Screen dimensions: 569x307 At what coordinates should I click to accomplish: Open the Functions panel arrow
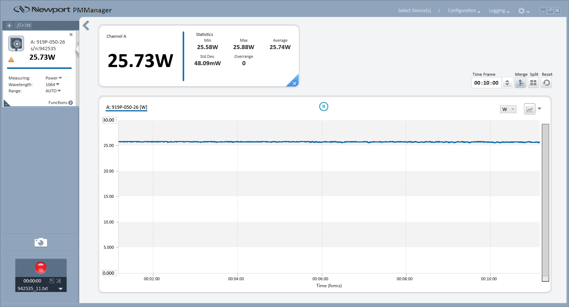pos(70,103)
